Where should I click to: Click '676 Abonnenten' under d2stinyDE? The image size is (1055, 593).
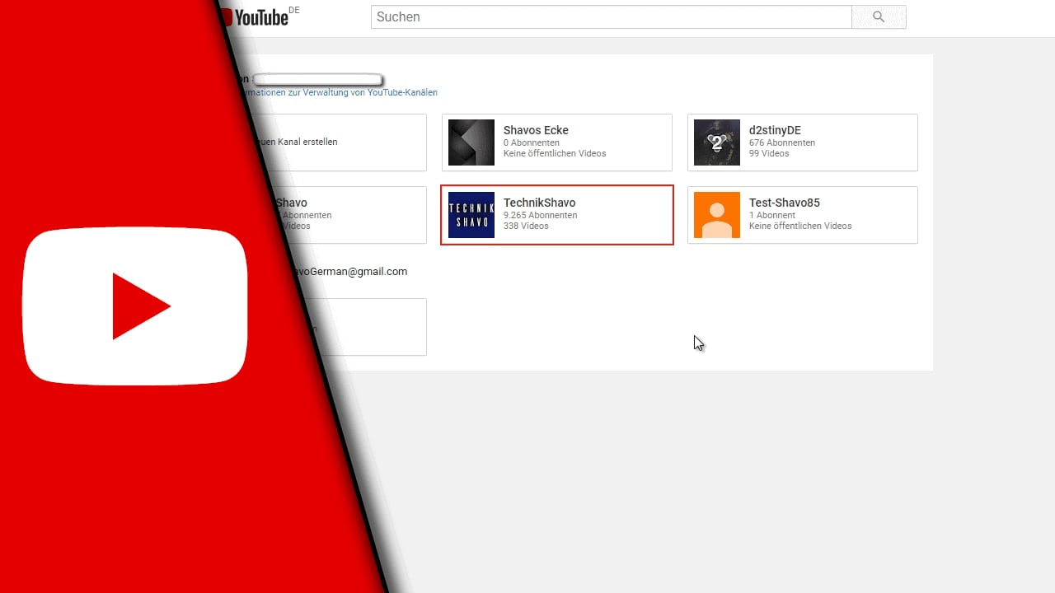click(782, 143)
